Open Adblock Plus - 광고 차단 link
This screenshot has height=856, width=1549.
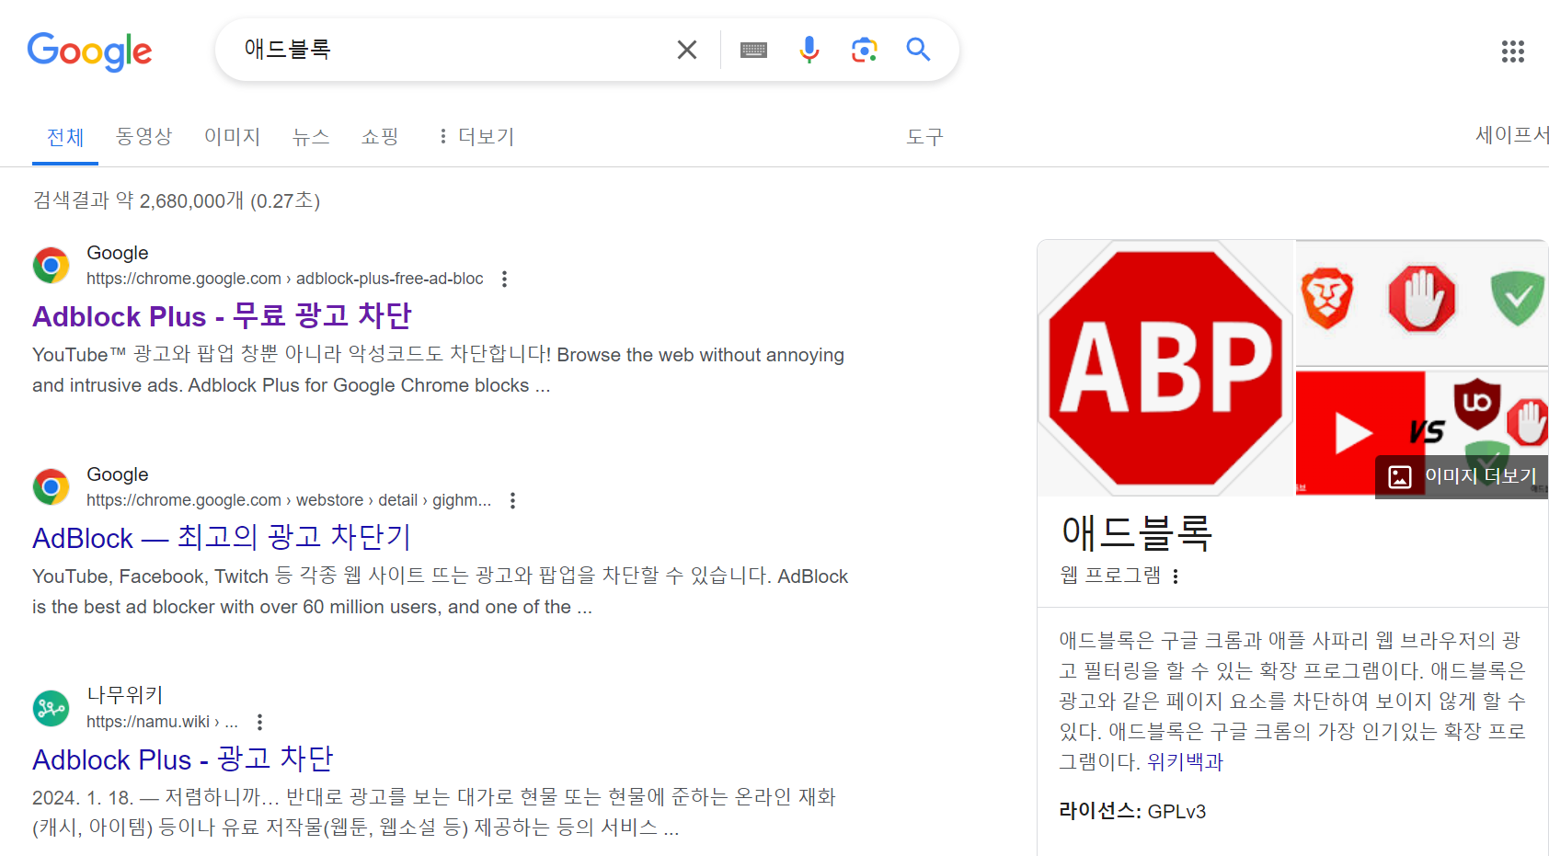[x=182, y=759]
